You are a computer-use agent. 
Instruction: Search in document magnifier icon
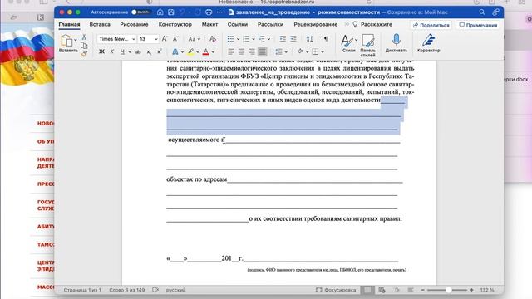pos(482,12)
